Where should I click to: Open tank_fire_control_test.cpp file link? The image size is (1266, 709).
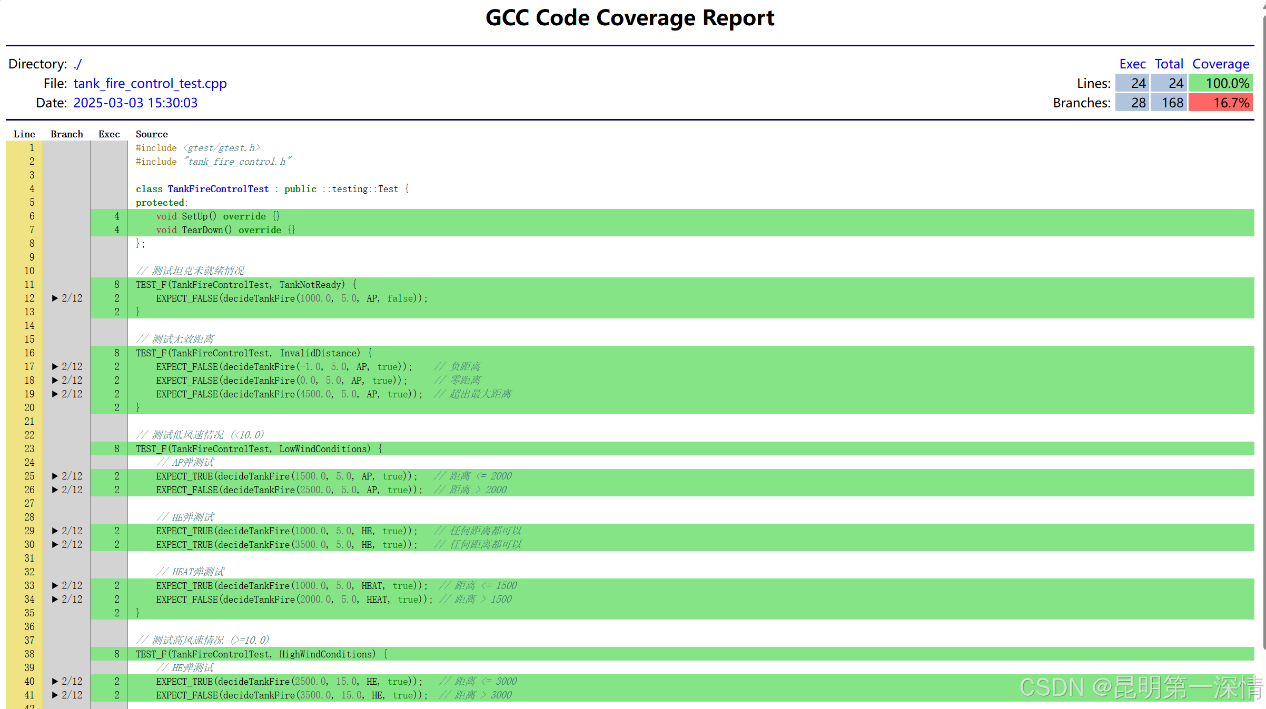[x=150, y=84]
